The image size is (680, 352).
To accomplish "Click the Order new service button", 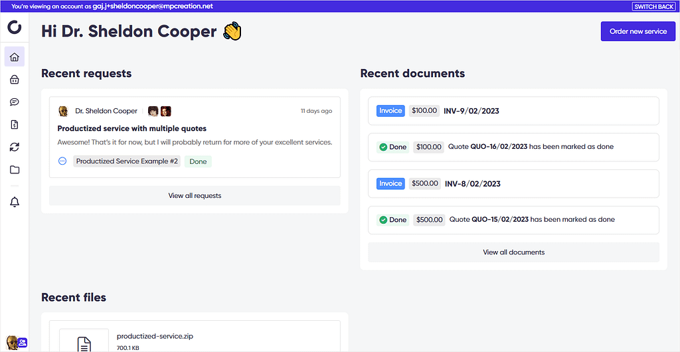I will (x=638, y=31).
